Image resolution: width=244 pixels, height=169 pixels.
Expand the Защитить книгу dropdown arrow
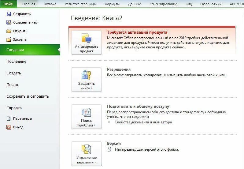[x=92, y=88]
